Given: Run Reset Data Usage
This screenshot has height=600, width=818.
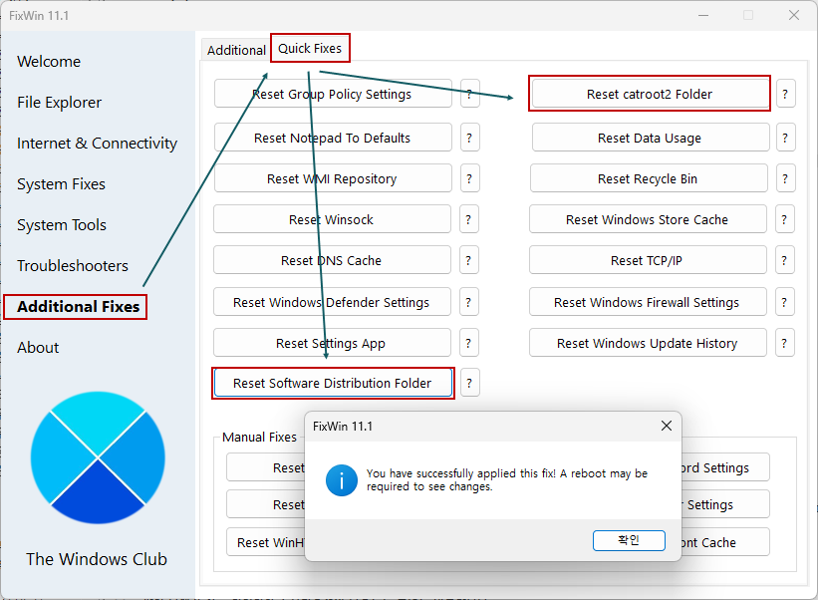Looking at the screenshot, I should (x=650, y=138).
